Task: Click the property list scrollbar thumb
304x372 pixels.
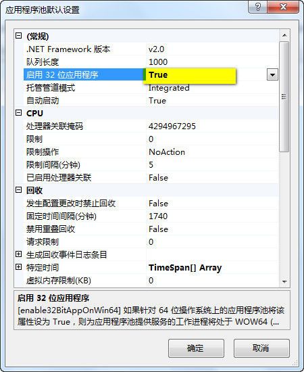Action: click(284, 97)
